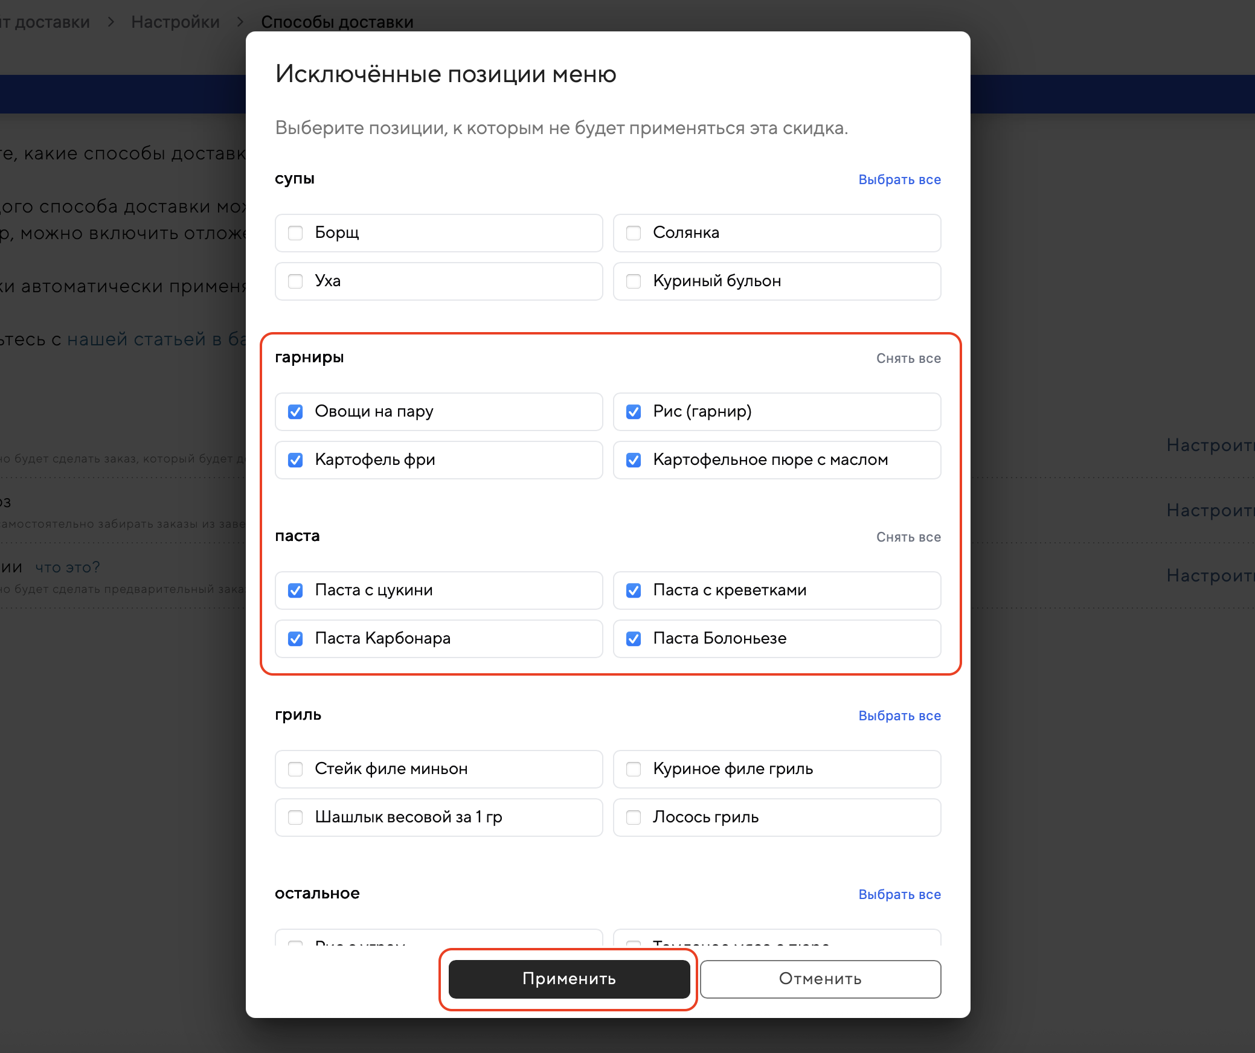Uncheck Овощи на пару

295,412
